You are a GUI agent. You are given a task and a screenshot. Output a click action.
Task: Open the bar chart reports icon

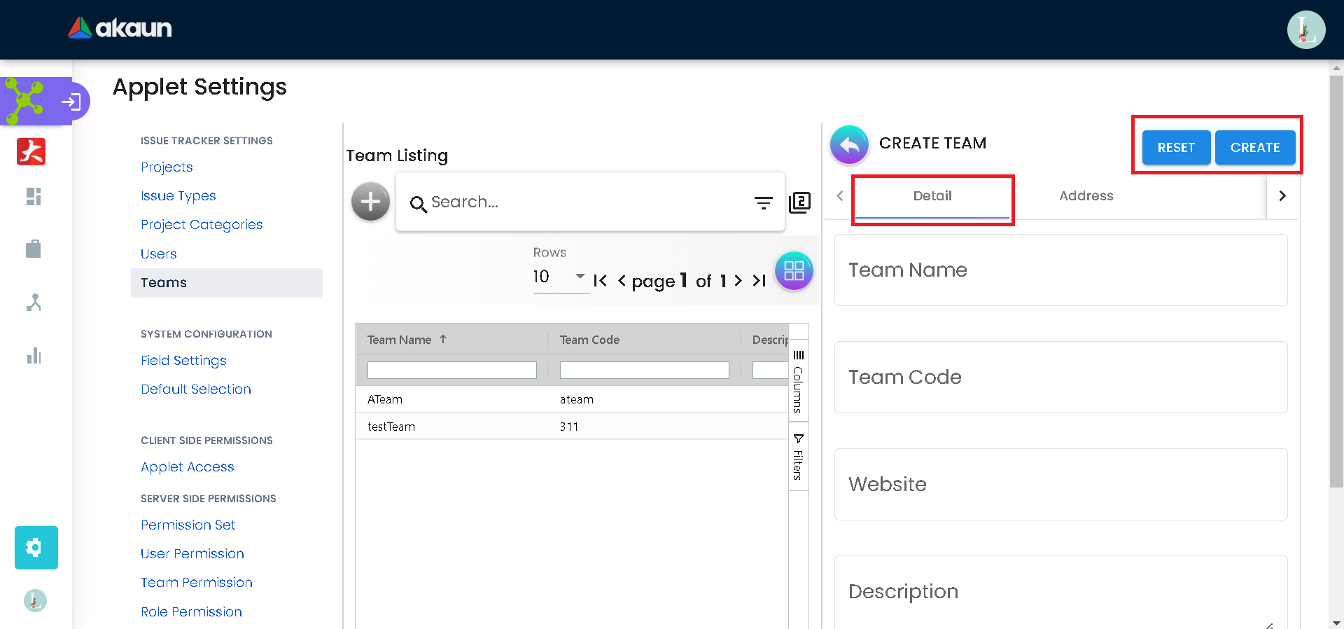pyautogui.click(x=34, y=356)
